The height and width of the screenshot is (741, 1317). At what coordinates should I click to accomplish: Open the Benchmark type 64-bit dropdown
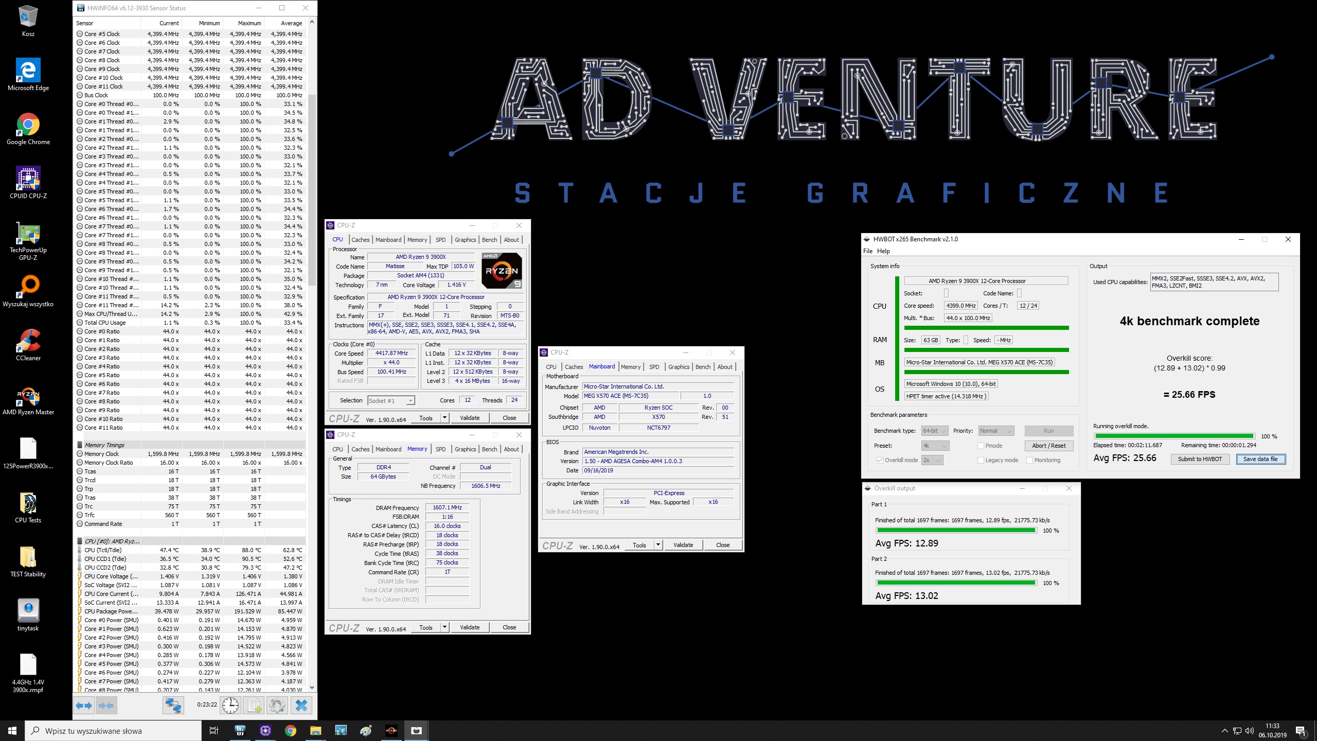(935, 431)
